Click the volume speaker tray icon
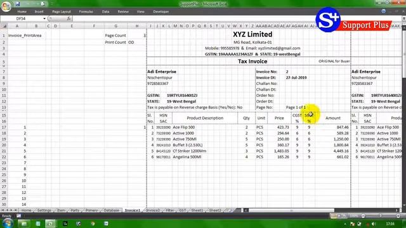Screen dimensions: 406x228 click(x=374, y=224)
